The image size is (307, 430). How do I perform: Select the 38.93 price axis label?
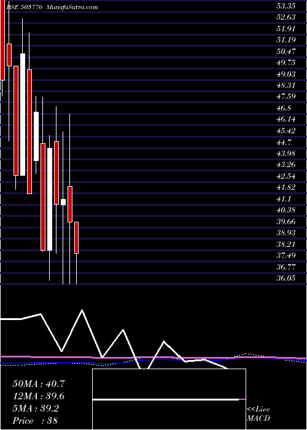(x=286, y=233)
